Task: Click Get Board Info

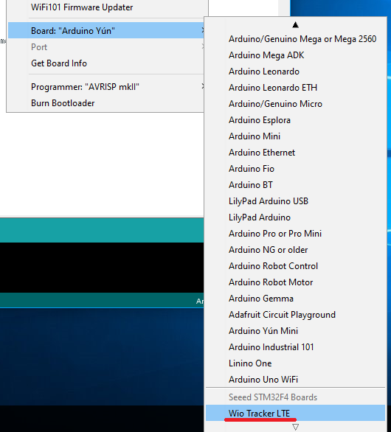Action: (x=106, y=63)
